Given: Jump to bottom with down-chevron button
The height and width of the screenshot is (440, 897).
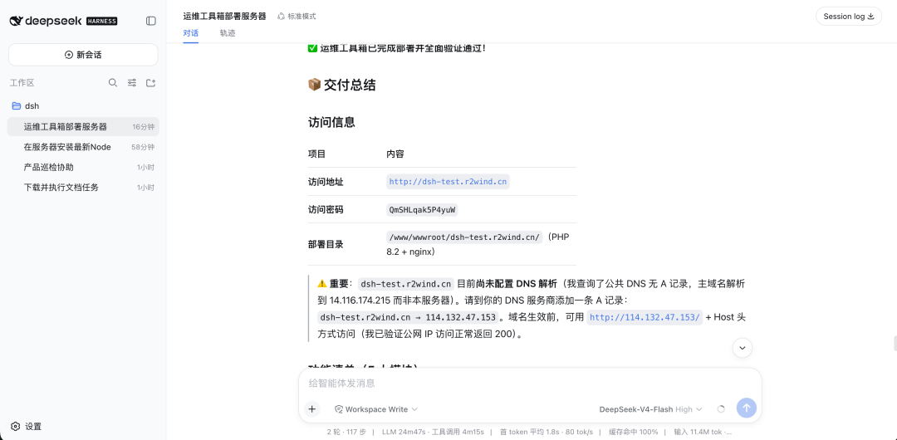Looking at the screenshot, I should coord(742,347).
